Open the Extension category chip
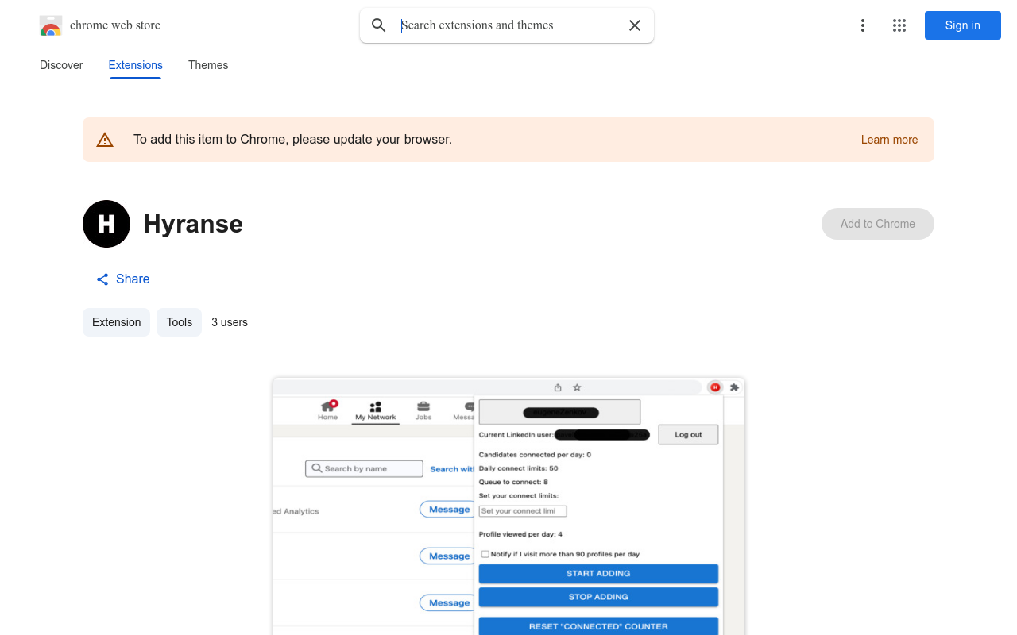Image resolution: width=1017 pixels, height=635 pixels. 116,322
